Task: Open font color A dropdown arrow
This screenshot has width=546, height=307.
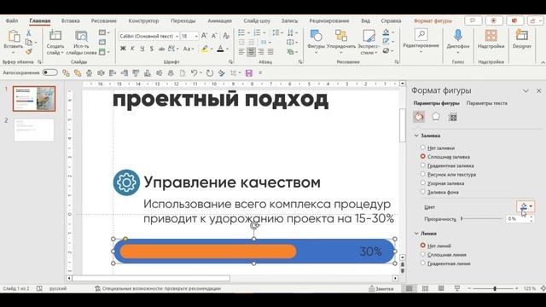Action: tap(228, 49)
